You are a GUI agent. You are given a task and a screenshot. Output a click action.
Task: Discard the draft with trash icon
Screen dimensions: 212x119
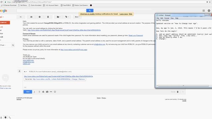[178, 92]
